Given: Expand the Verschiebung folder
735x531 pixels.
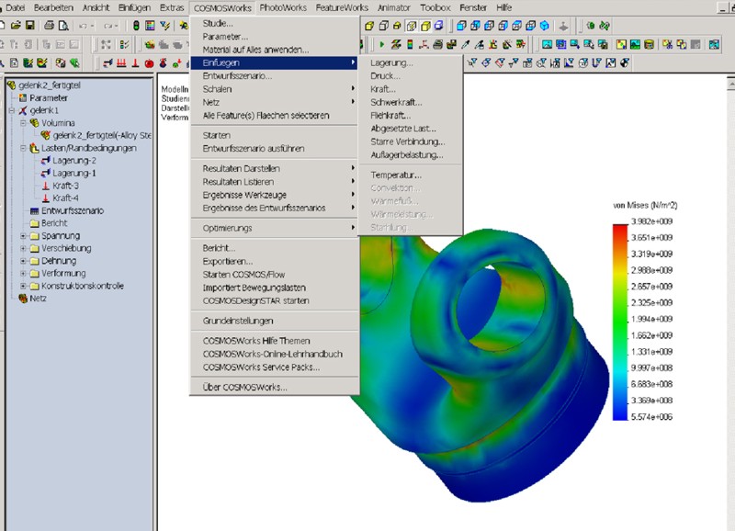Looking at the screenshot, I should (x=23, y=248).
